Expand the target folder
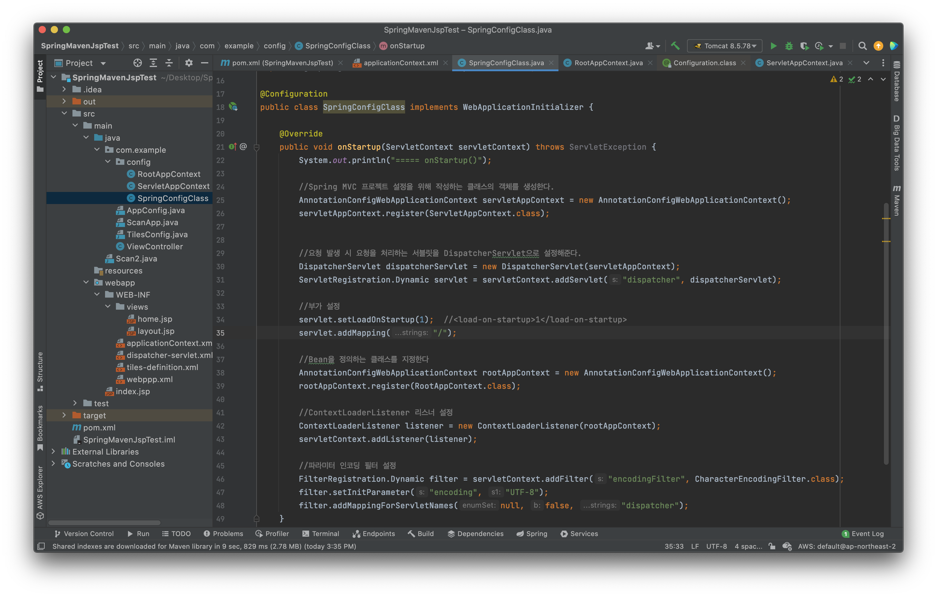937x597 pixels. (x=64, y=415)
